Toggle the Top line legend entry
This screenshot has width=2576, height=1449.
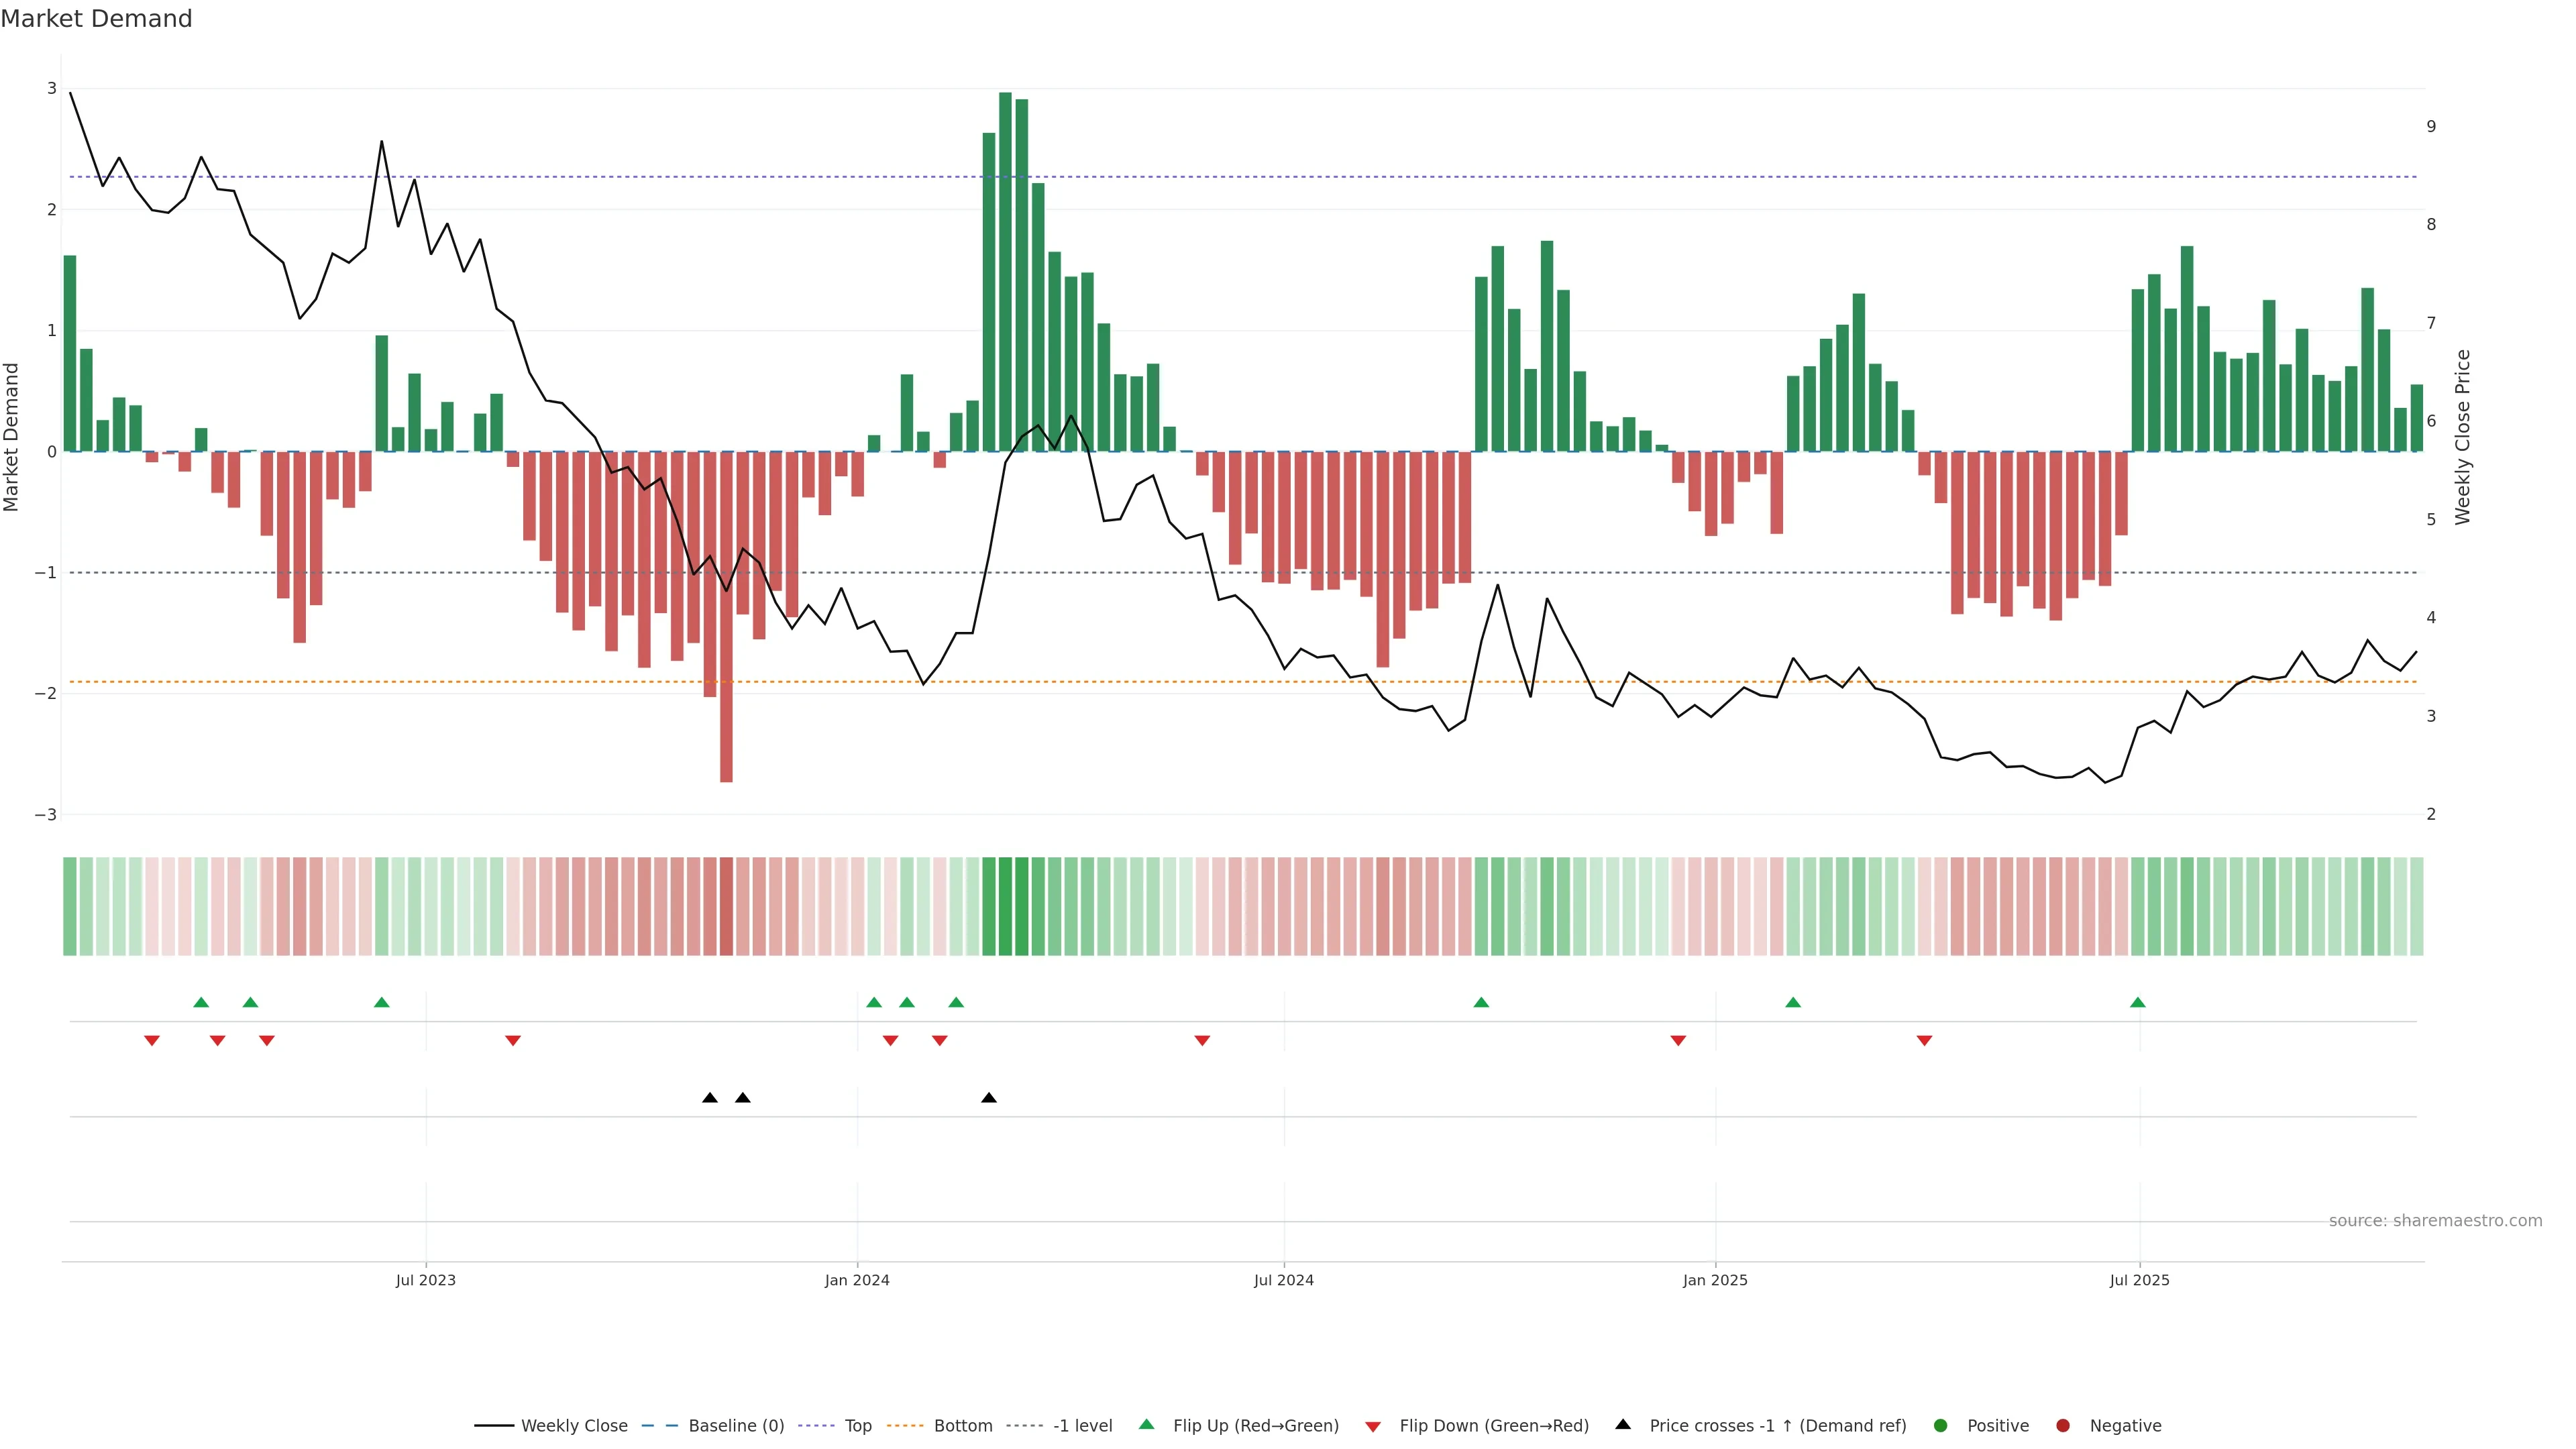[857, 1425]
